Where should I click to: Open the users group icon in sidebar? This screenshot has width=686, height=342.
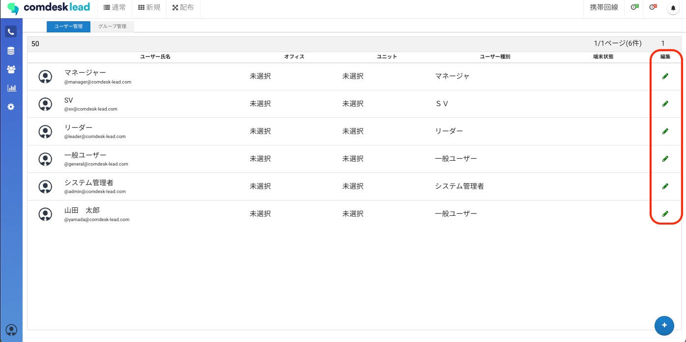[11, 70]
